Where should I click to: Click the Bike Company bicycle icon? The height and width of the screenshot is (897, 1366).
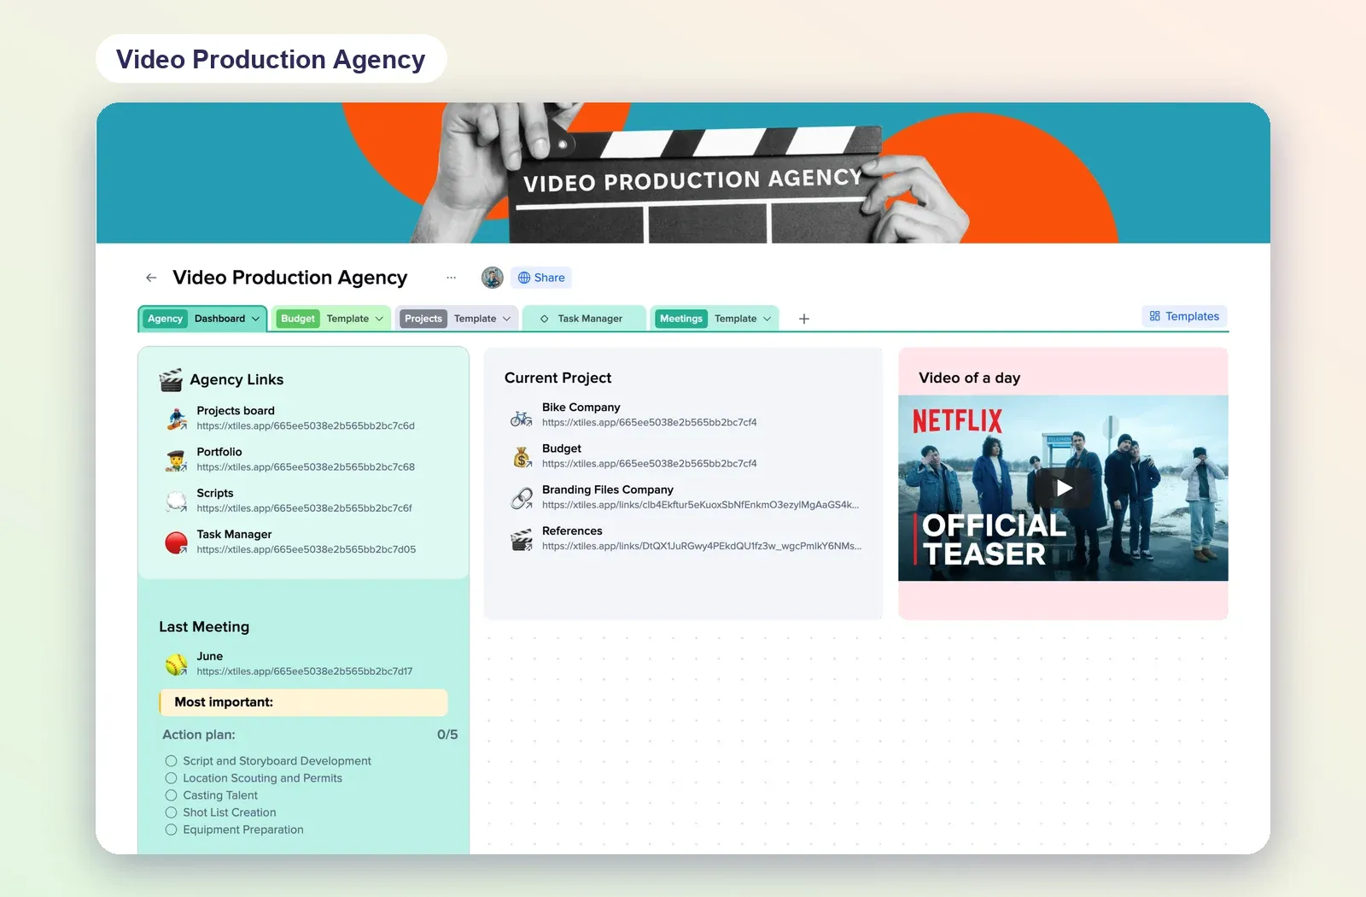click(522, 419)
